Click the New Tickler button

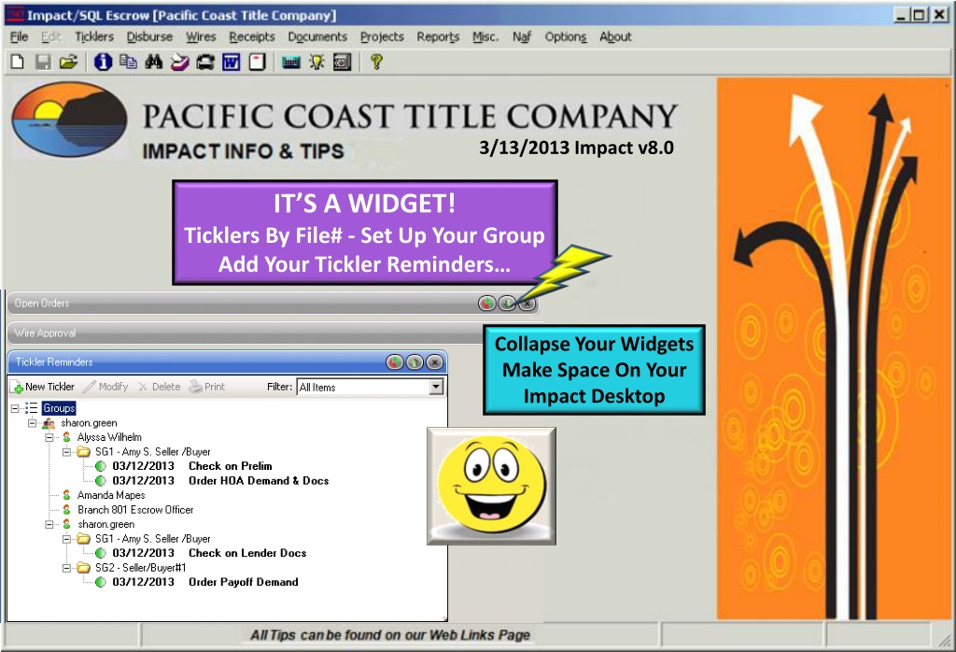pos(43,387)
